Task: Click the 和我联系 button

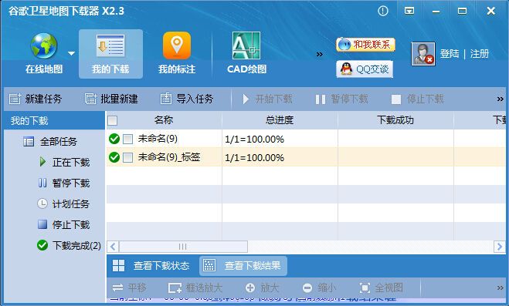Action: pyautogui.click(x=365, y=45)
